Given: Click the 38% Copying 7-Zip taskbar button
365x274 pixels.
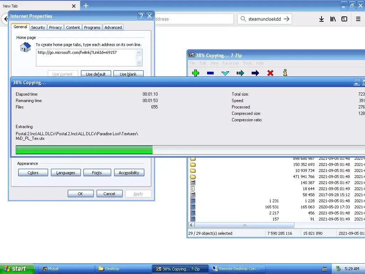Looking at the screenshot, I should 180,269.
